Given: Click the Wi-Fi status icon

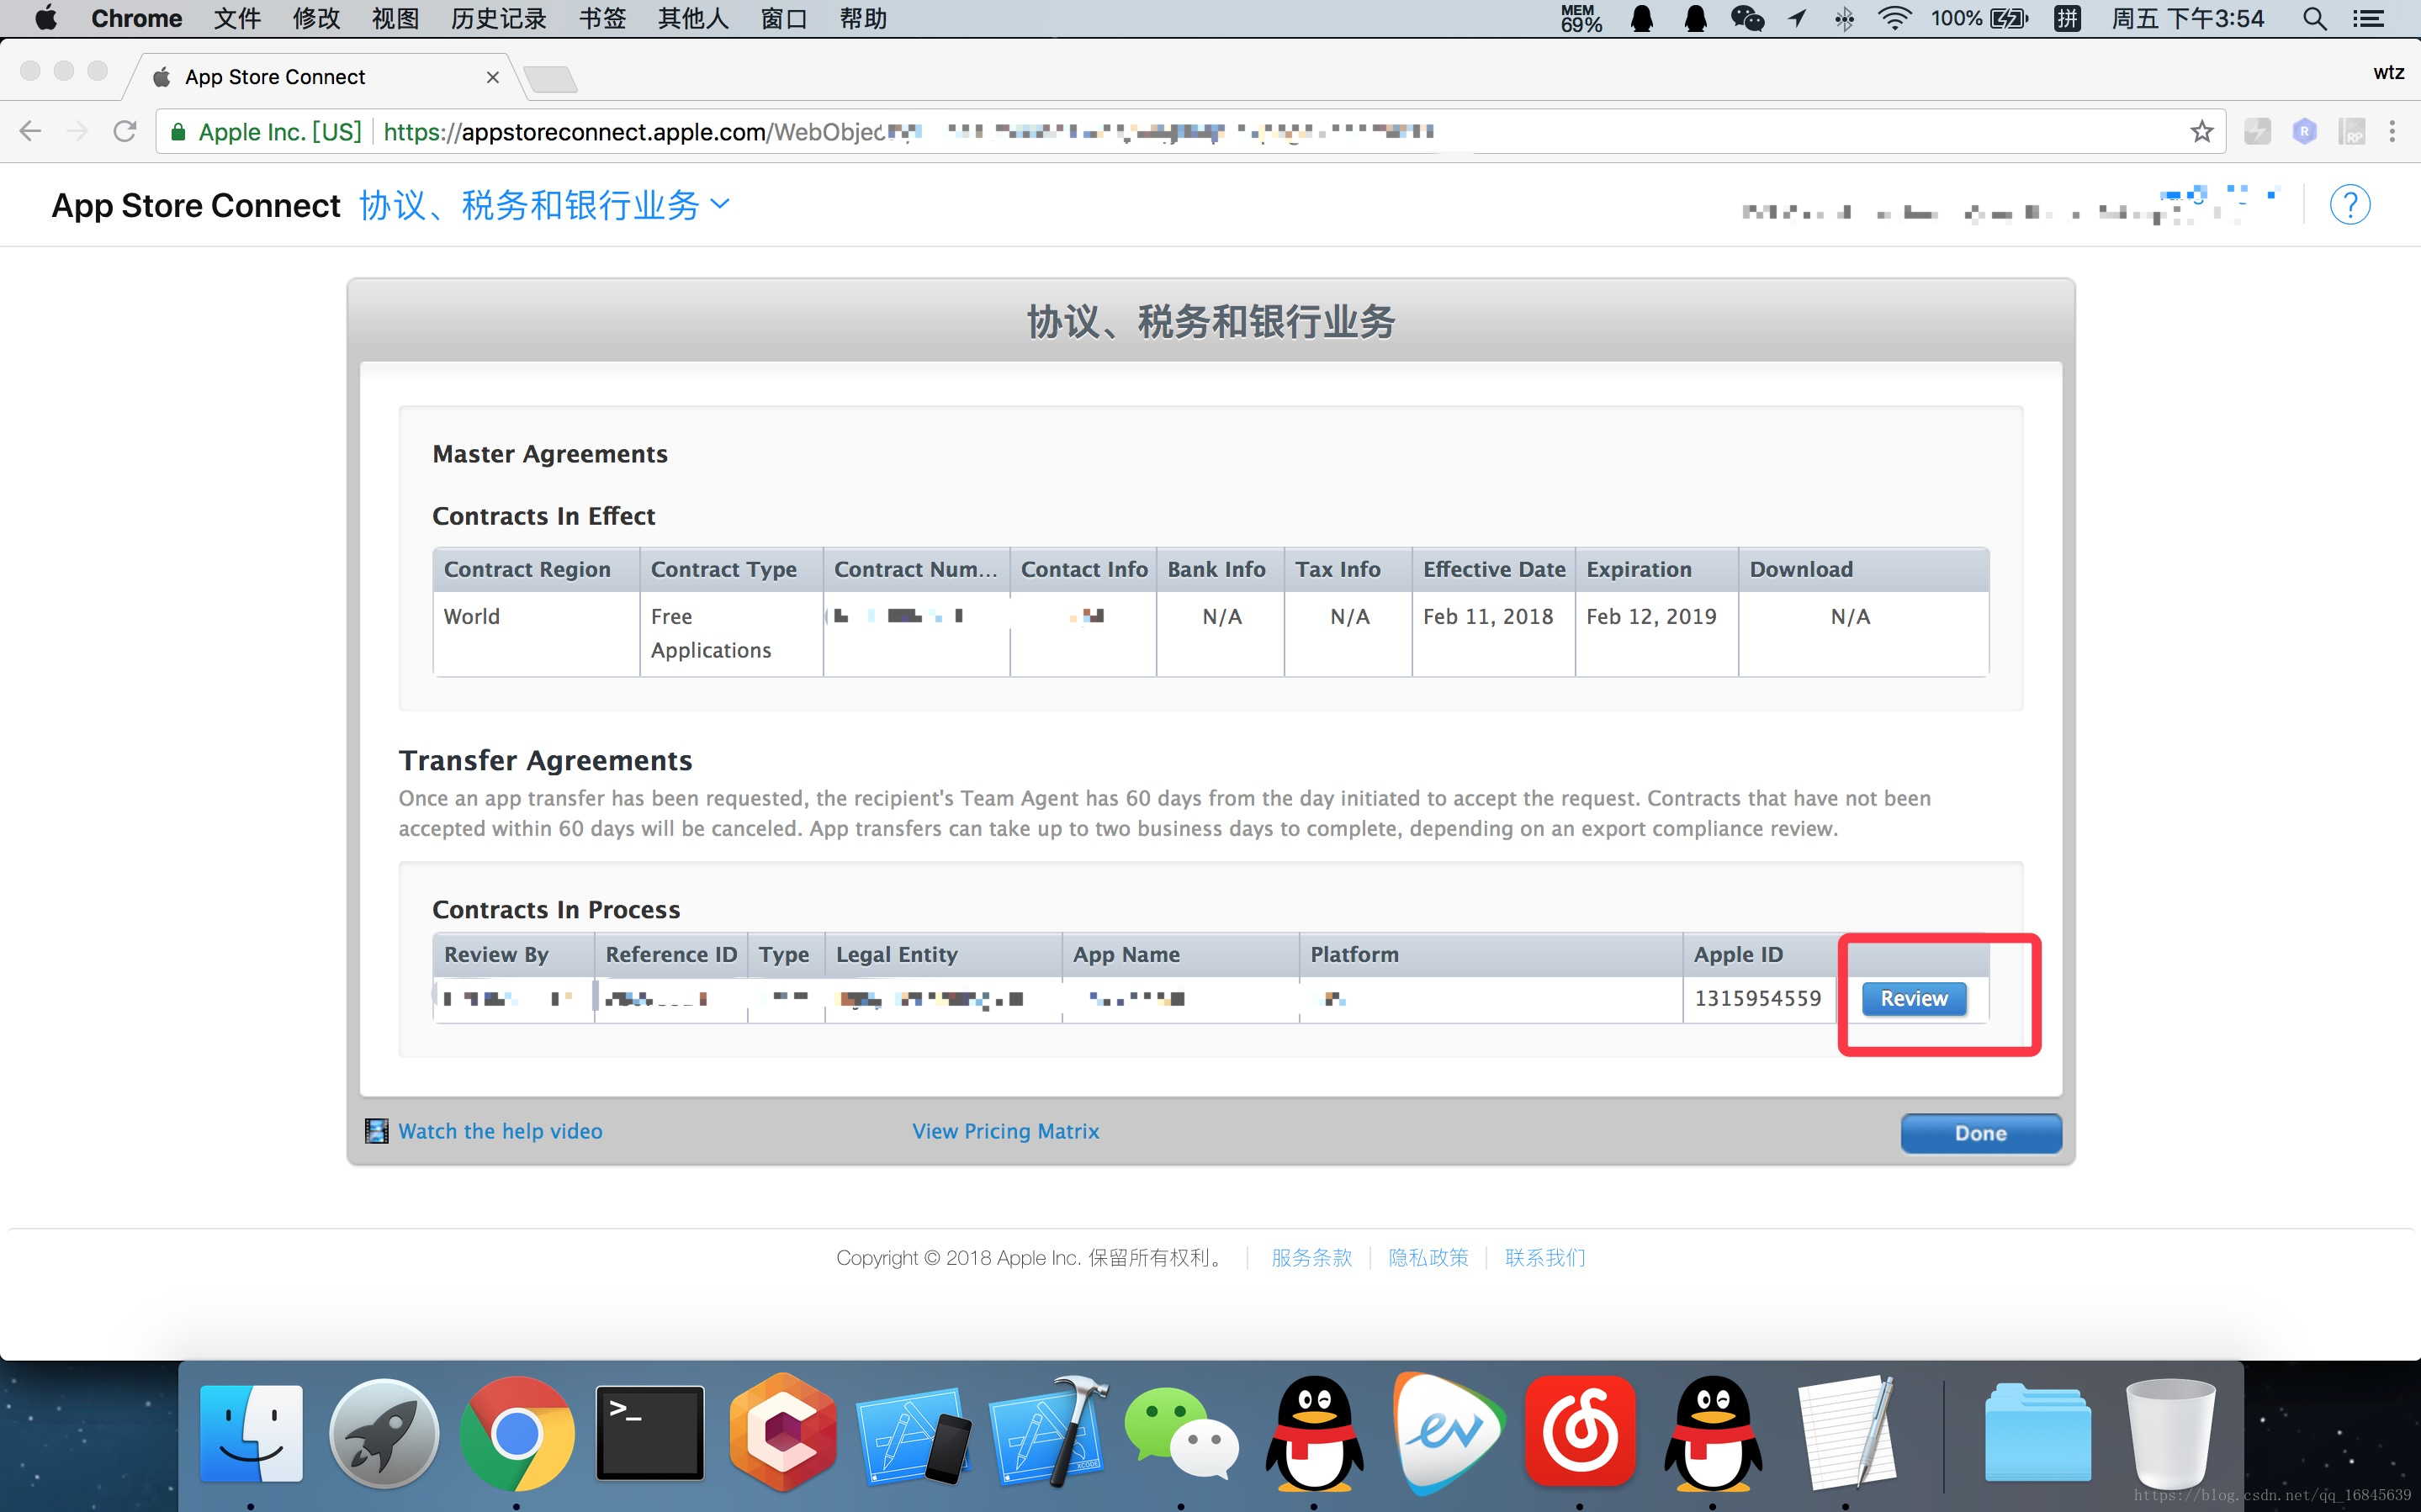Looking at the screenshot, I should tap(1894, 18).
